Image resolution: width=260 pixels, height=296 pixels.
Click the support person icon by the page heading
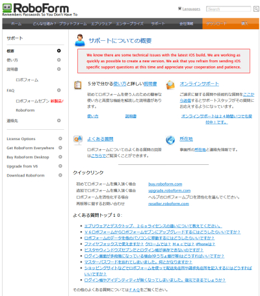click(x=80, y=40)
